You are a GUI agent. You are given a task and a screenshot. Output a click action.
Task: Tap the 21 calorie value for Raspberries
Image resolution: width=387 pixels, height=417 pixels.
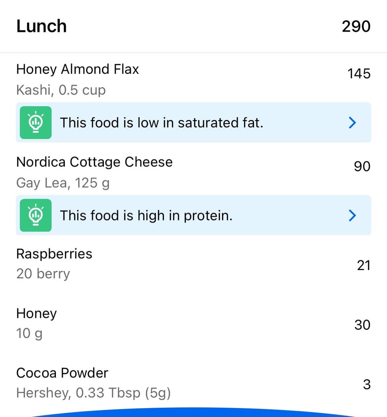(x=364, y=265)
